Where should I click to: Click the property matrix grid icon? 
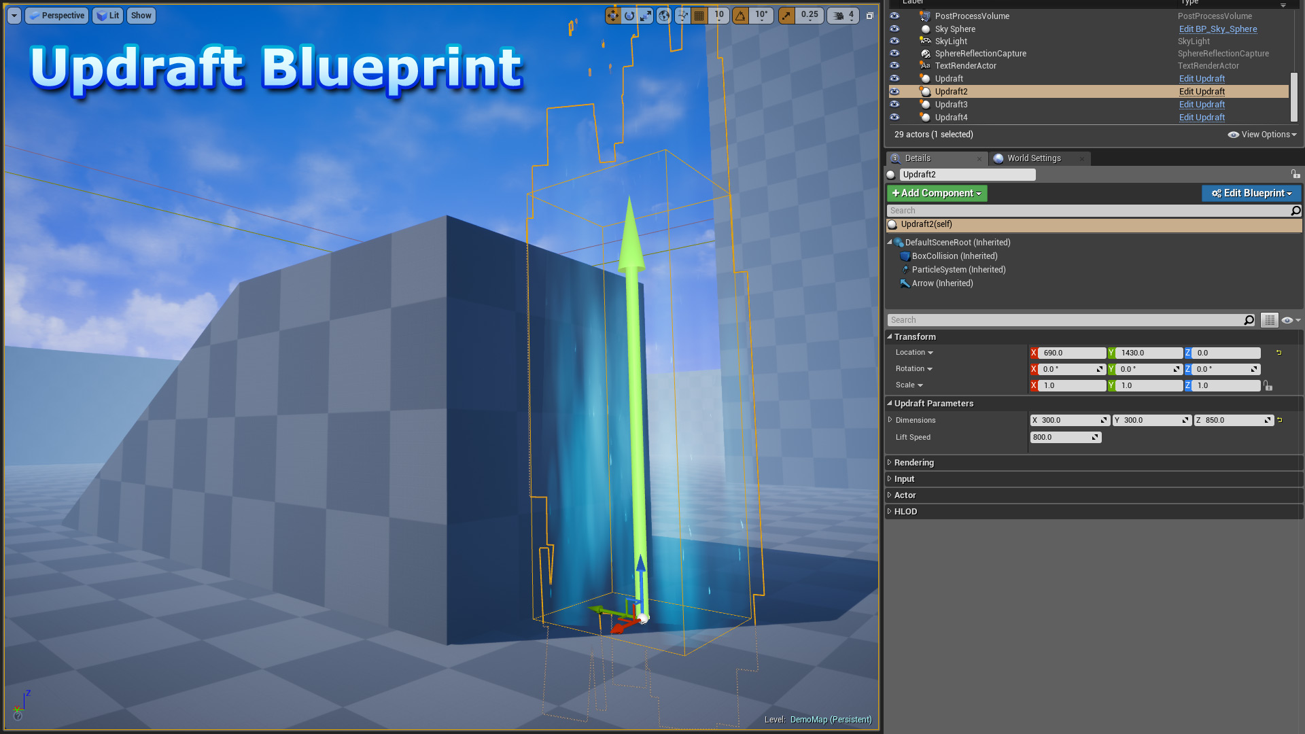[x=1269, y=320]
